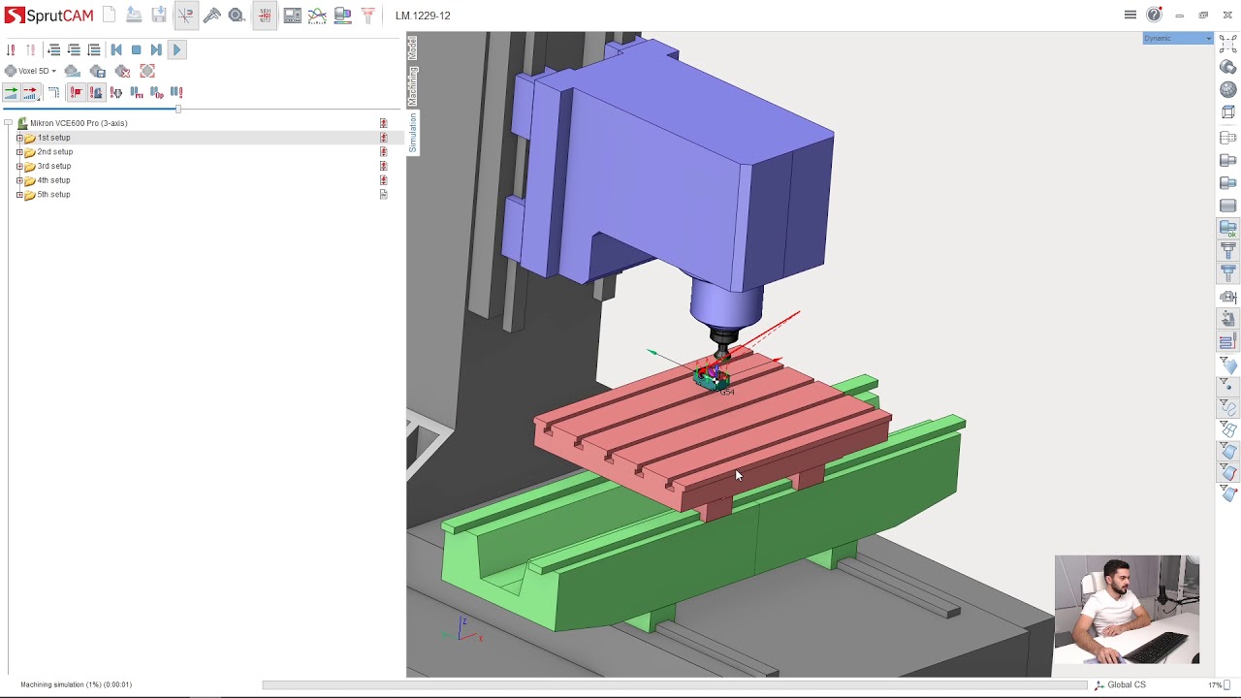Toggle stop on tool change option
The height and width of the screenshot is (698, 1241).
tap(116, 92)
